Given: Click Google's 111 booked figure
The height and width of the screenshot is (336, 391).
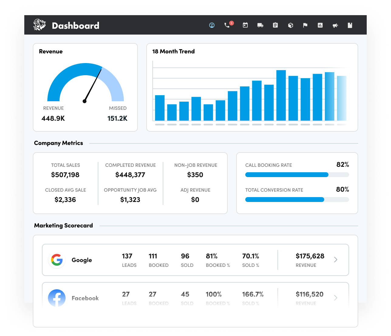Looking at the screenshot, I should (153, 256).
